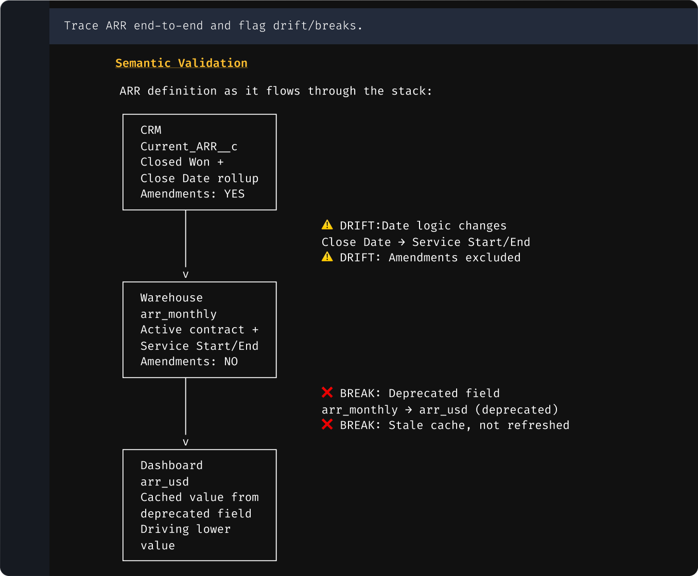Image resolution: width=698 pixels, height=576 pixels.
Task: Click the arrow in Close Date to Service Start/End
Action: click(x=402, y=242)
